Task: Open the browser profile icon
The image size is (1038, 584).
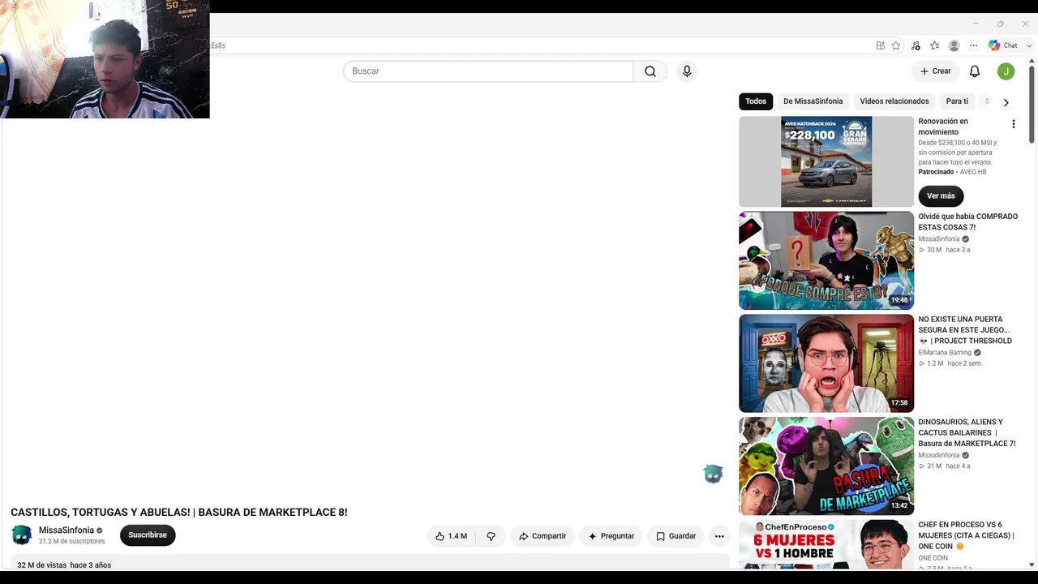Action: tap(954, 45)
